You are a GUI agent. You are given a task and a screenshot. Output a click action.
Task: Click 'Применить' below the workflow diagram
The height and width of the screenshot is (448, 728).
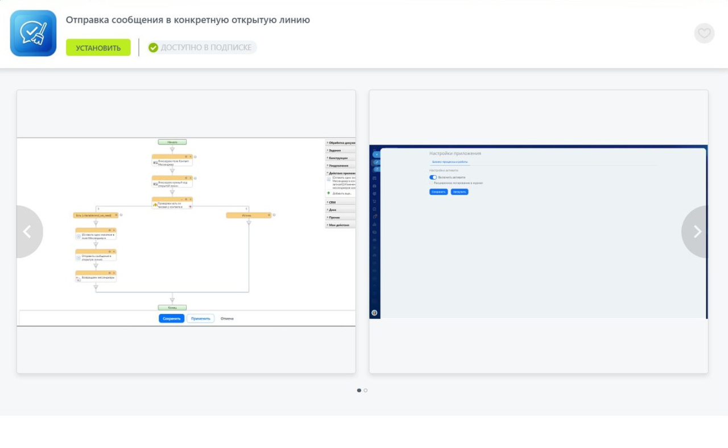pyautogui.click(x=200, y=318)
